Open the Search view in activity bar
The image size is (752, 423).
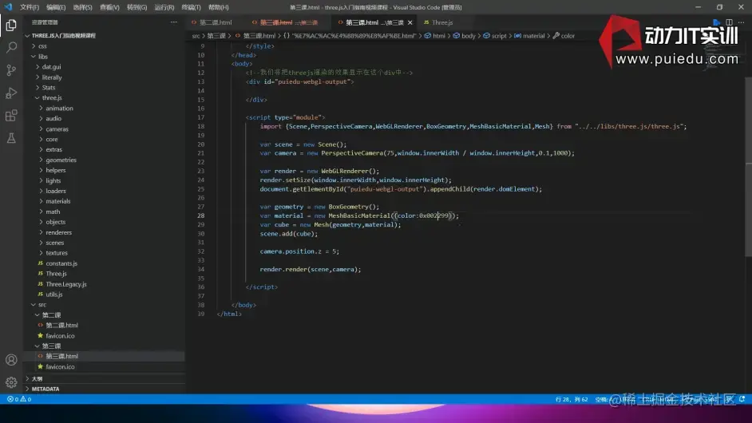click(x=11, y=48)
